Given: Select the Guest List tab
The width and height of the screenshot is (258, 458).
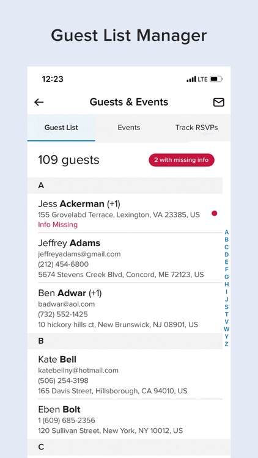Looking at the screenshot, I should (61, 128).
